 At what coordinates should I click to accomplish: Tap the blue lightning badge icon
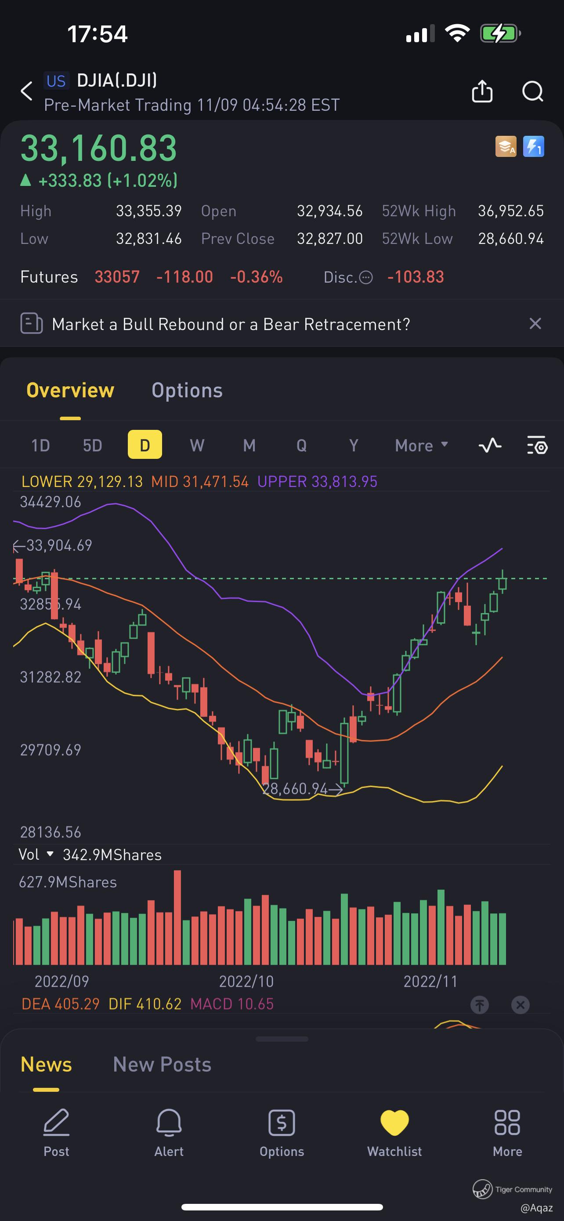tap(534, 146)
